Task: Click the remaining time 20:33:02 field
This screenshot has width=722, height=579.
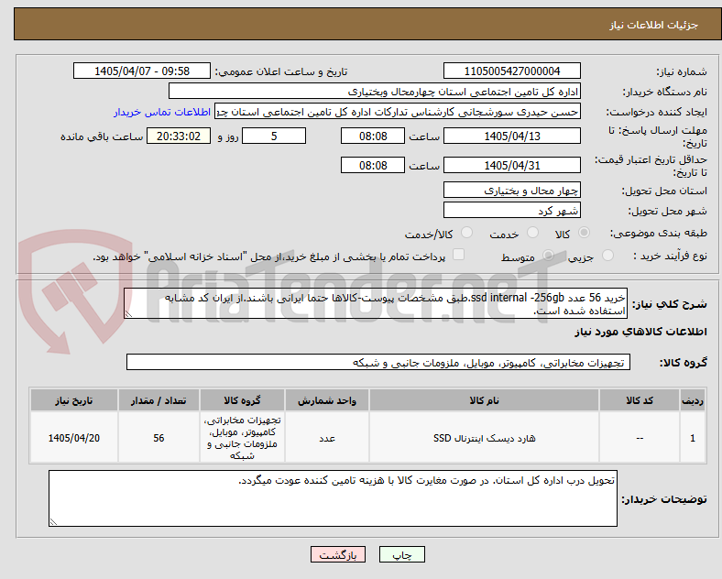Action: click(x=179, y=136)
